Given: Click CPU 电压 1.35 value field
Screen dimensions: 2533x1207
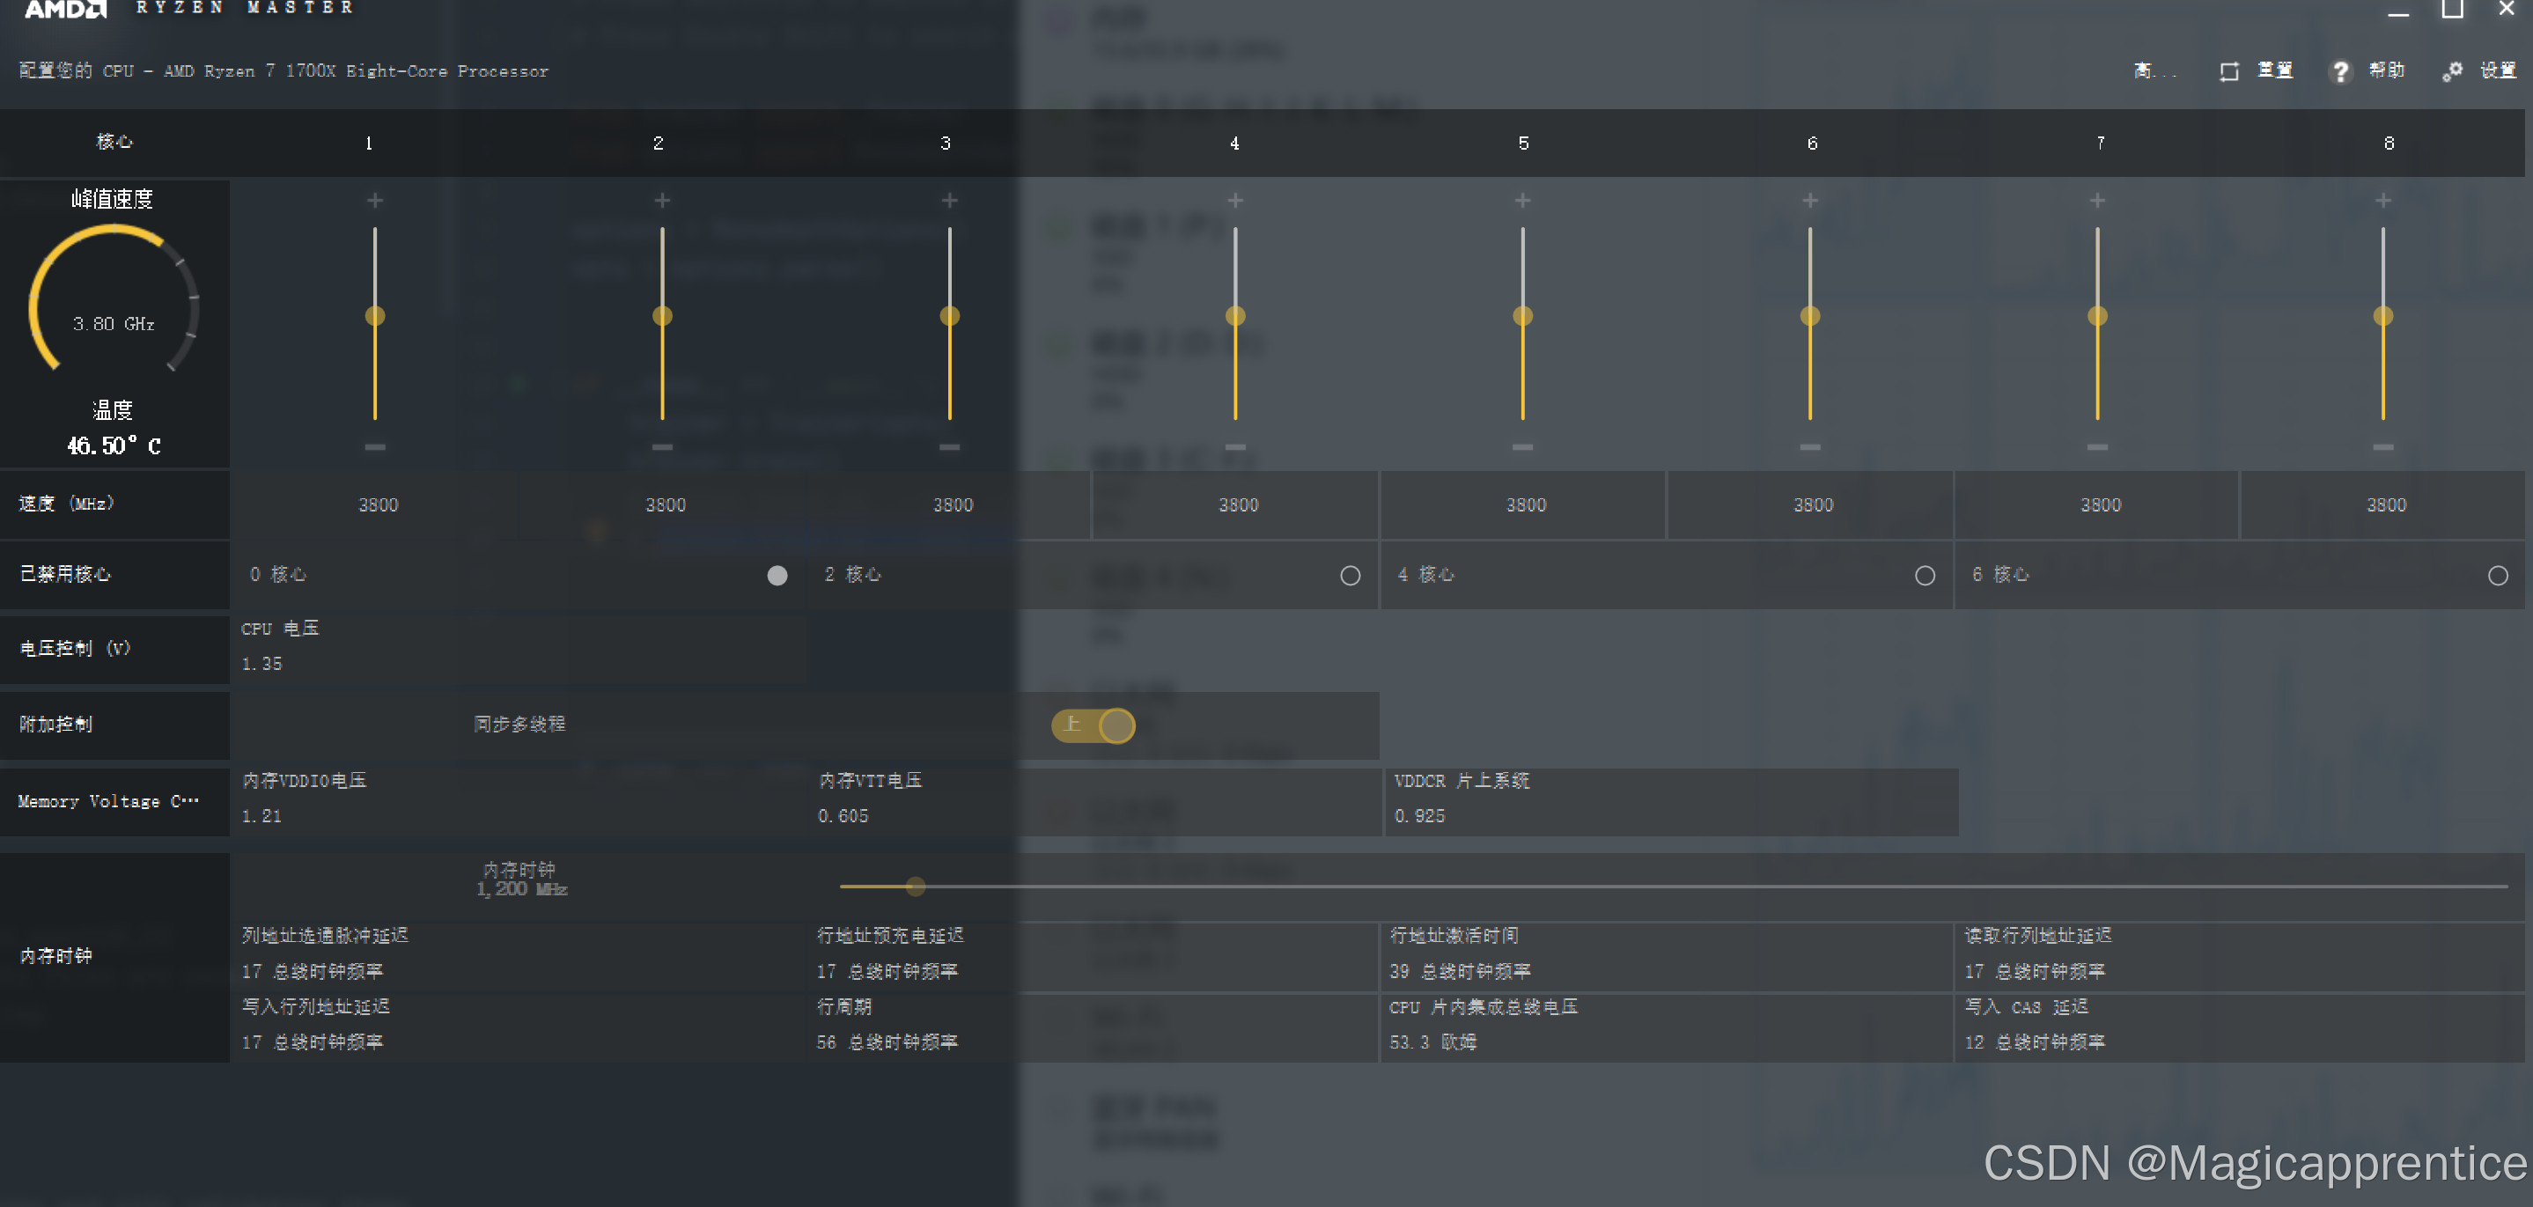Looking at the screenshot, I should click(x=262, y=665).
